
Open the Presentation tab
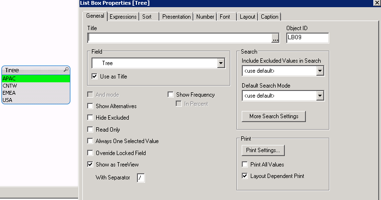pyautogui.click(x=176, y=17)
